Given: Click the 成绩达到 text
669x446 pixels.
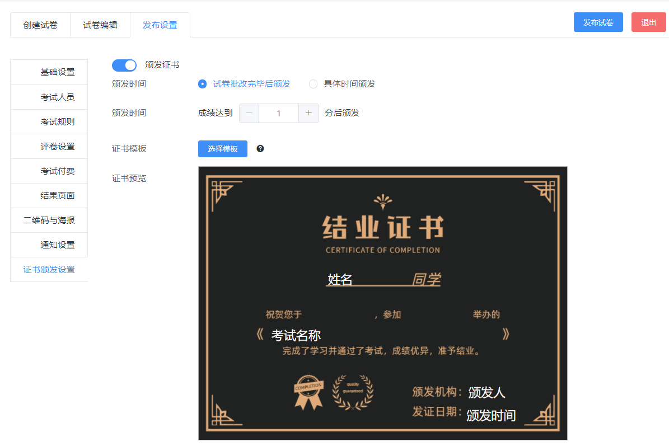Looking at the screenshot, I should click(x=216, y=113).
